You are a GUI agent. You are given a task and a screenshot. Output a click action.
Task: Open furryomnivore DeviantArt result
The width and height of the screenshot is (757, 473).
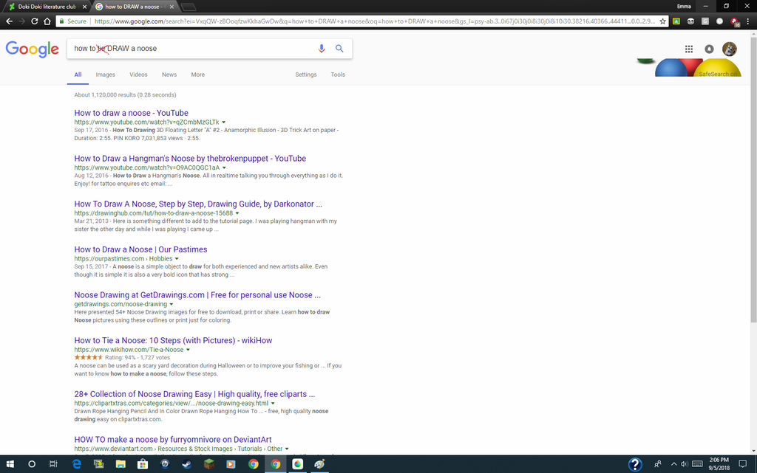(x=172, y=439)
